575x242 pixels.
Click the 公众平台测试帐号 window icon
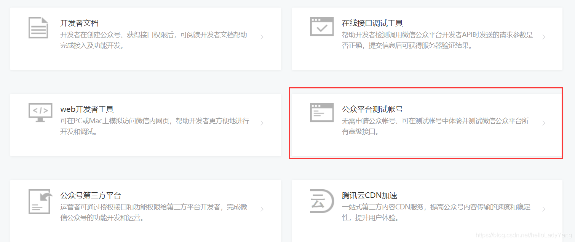pyautogui.click(x=322, y=113)
